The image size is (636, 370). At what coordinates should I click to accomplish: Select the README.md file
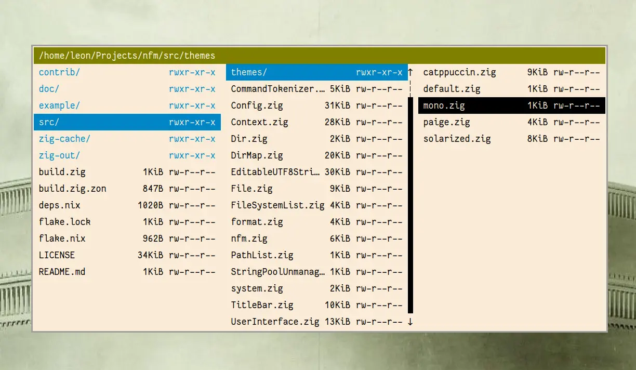(x=62, y=272)
